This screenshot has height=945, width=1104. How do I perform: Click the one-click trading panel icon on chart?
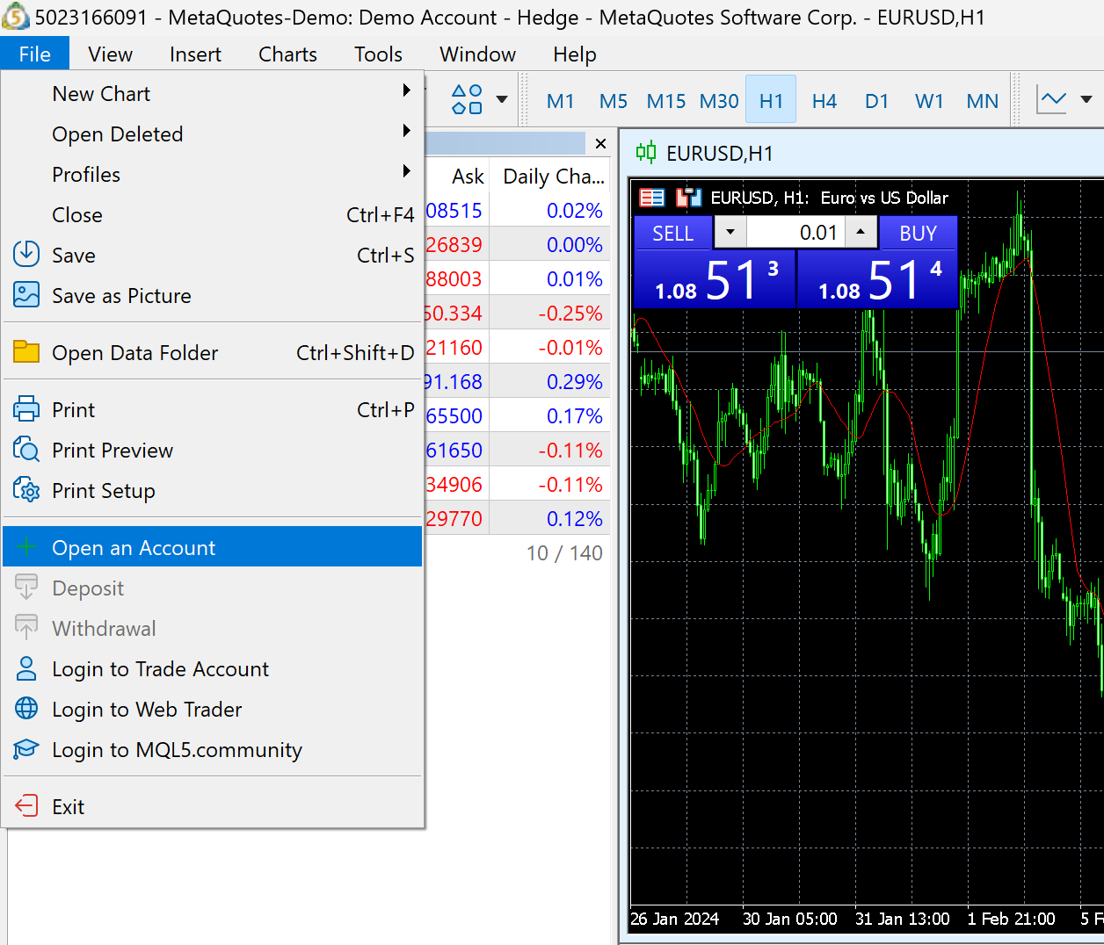652,198
